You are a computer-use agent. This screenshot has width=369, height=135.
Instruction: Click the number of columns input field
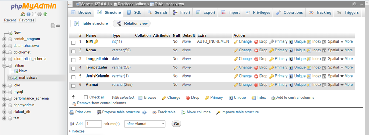click(x=94, y=124)
